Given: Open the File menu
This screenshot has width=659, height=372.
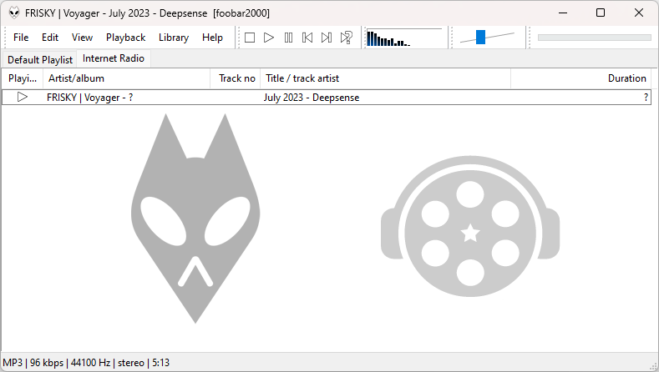Looking at the screenshot, I should click(x=21, y=38).
